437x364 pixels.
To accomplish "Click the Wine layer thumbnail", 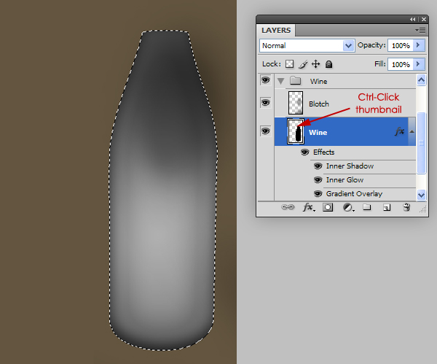I will point(296,131).
